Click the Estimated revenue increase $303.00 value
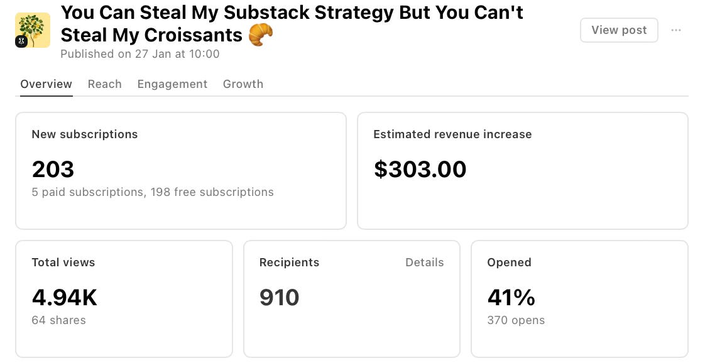Viewport: 705px width, 363px height. pos(420,170)
